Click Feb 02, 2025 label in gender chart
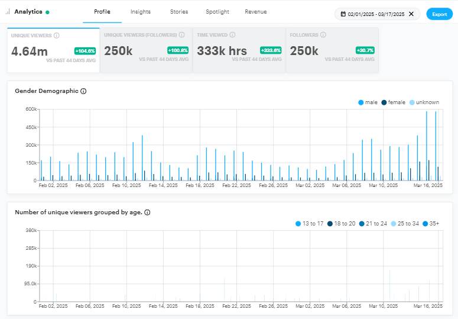This screenshot has width=458, height=319. (53, 185)
